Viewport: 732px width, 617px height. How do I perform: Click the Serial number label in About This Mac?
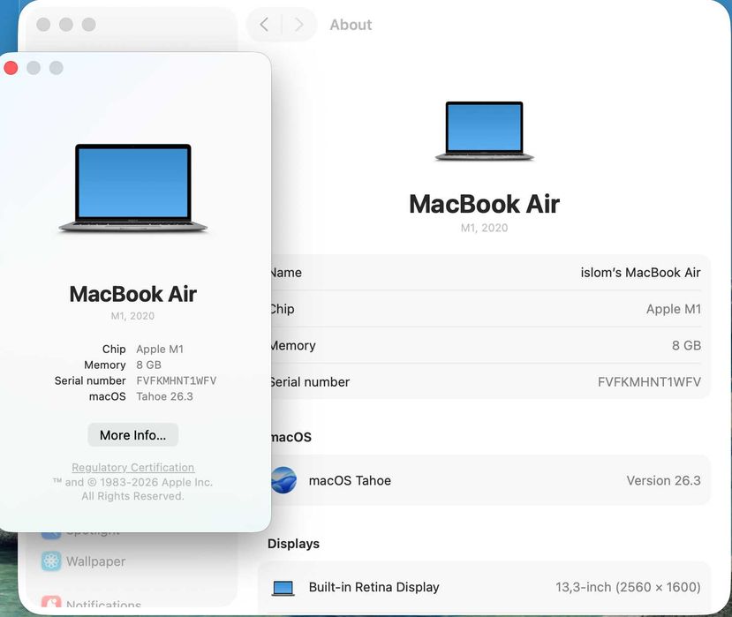coord(90,380)
